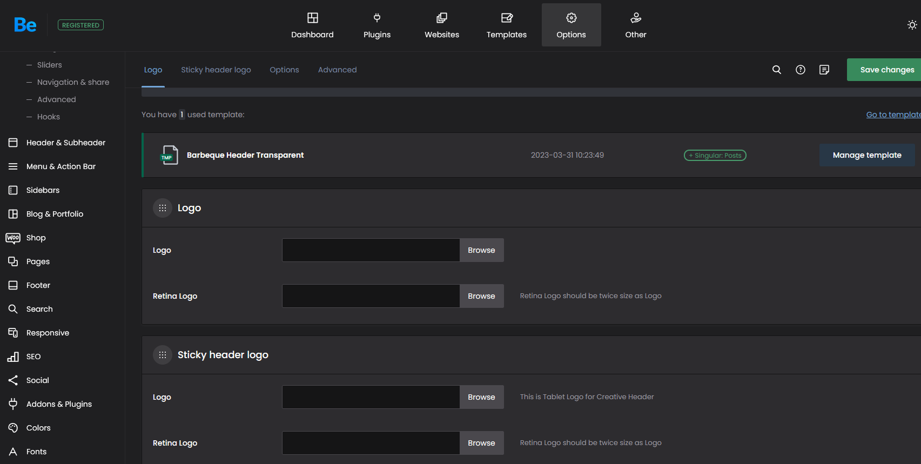Select Navigation & share submenu item

pos(73,82)
